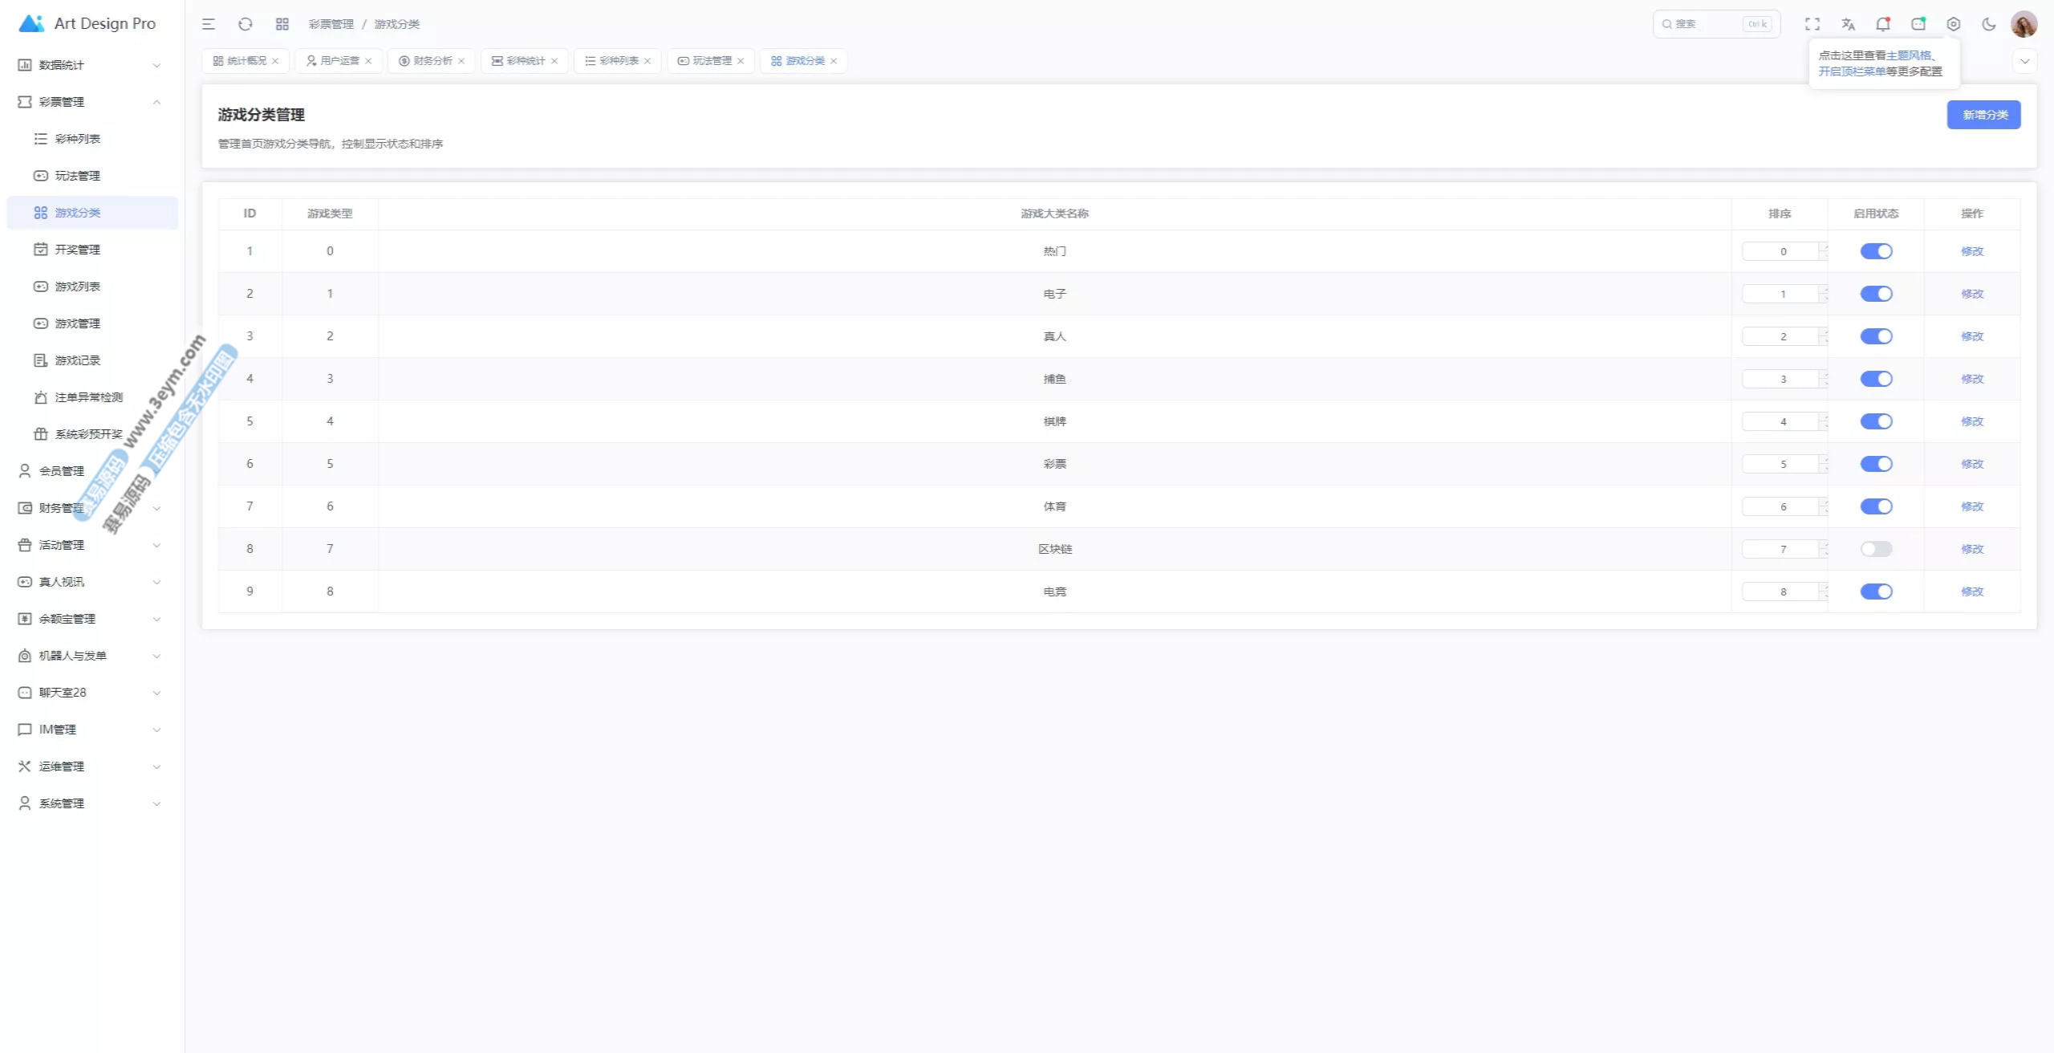Open the language switch icon
This screenshot has width=2054, height=1053.
point(1848,24)
